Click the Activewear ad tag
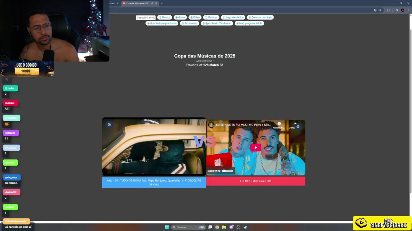The image size is (412, 231). [x=189, y=23]
